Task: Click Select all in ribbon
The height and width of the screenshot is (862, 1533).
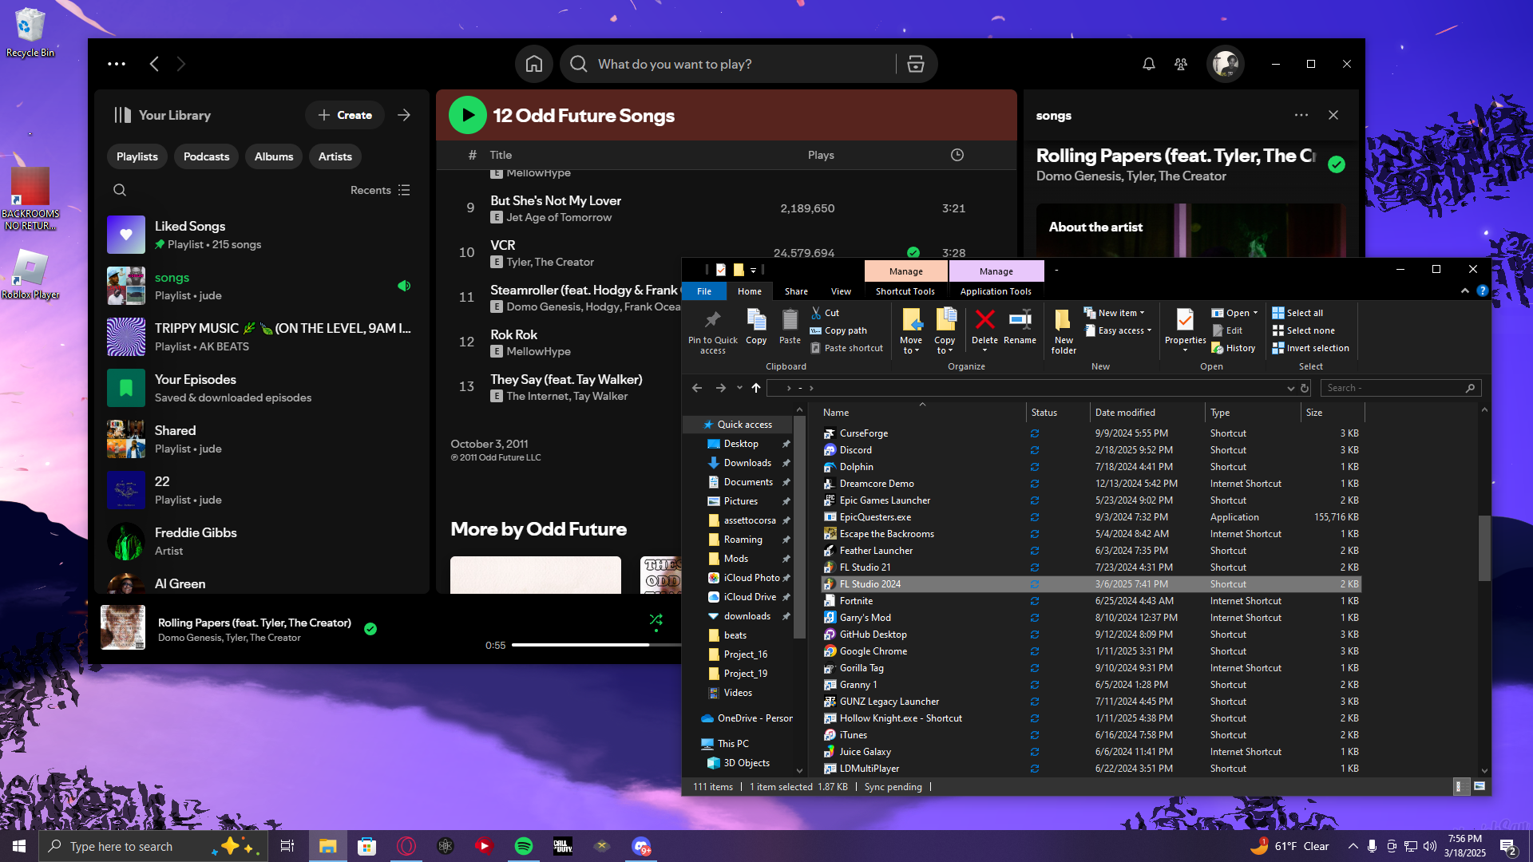Action: click(1297, 313)
